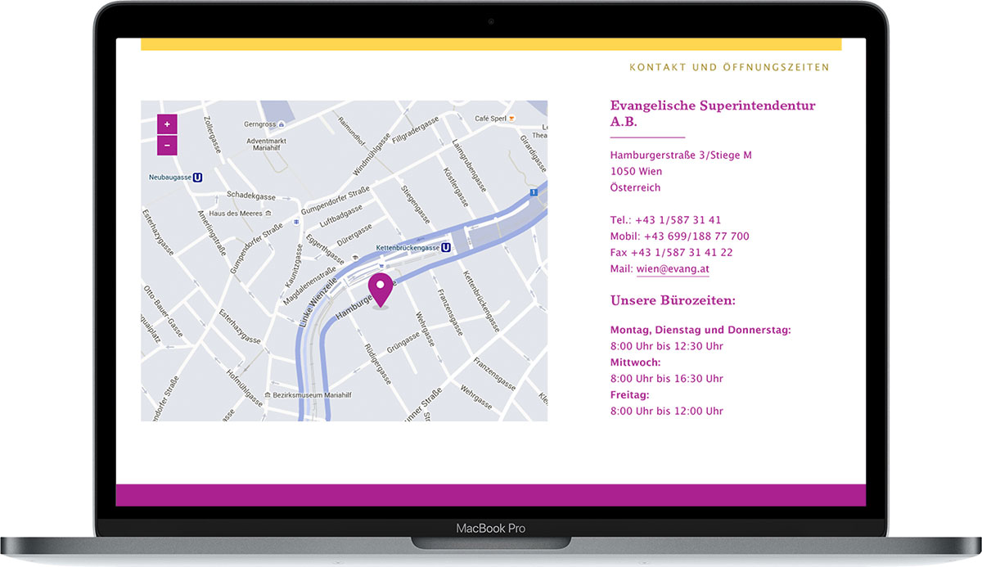Click the Fax +43 1/587 31 41 22 line
The height and width of the screenshot is (567, 982).
pyautogui.click(x=671, y=253)
